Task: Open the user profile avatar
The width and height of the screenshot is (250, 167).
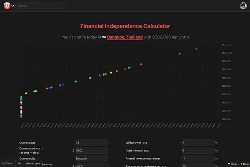Action: (243, 5)
